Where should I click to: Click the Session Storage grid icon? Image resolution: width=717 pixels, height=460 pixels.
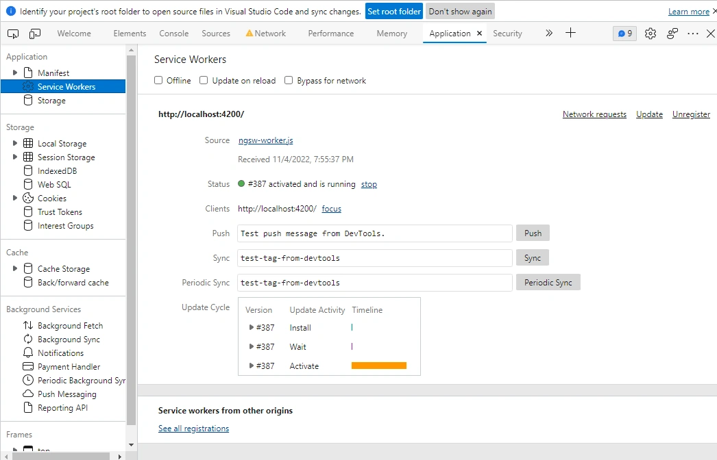pos(28,157)
